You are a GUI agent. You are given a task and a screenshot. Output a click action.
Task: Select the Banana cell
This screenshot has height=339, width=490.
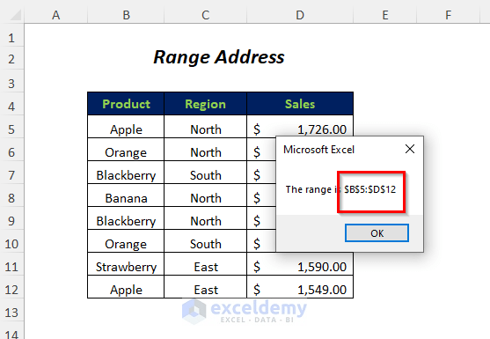[x=126, y=195]
